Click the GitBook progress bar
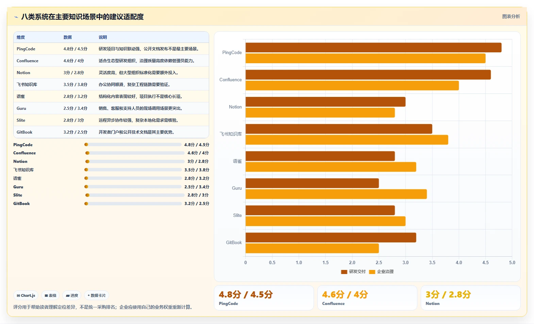Image resolution: width=534 pixels, height=324 pixels. coord(133,204)
